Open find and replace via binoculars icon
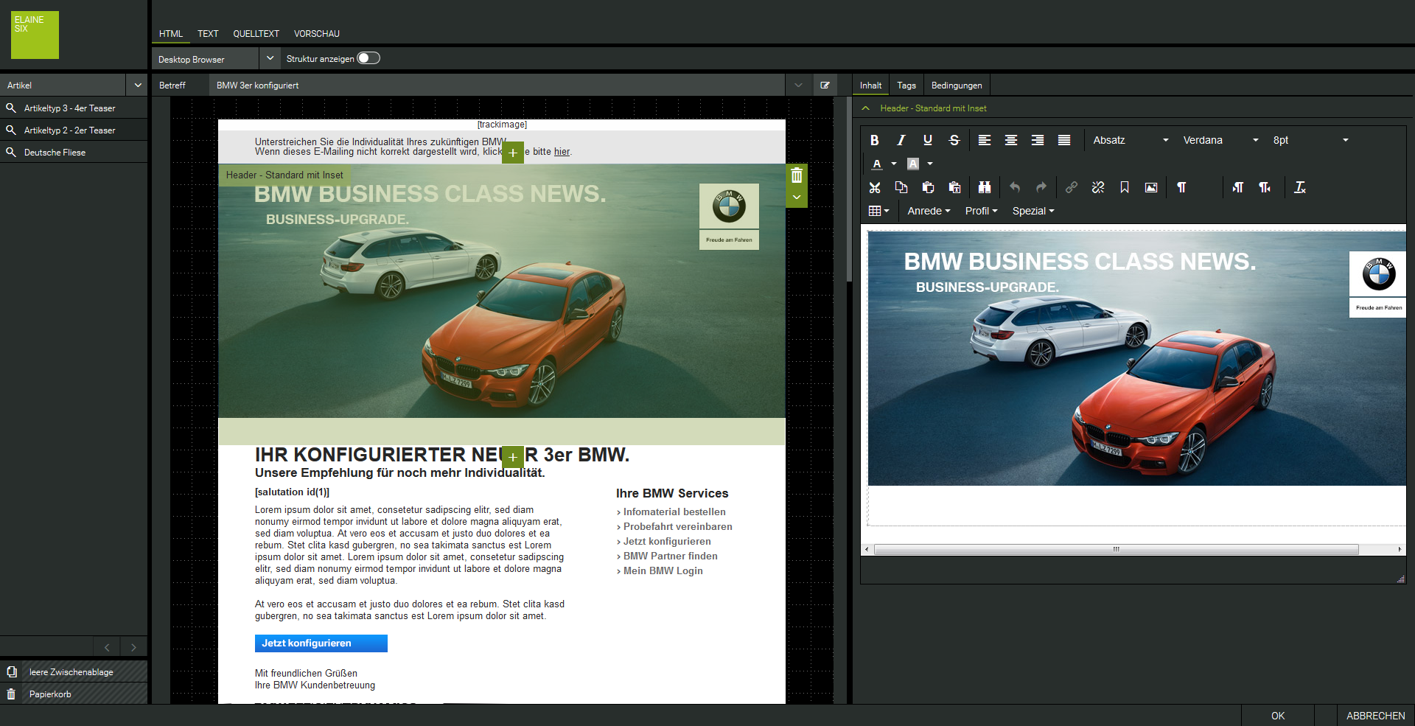 (x=985, y=187)
